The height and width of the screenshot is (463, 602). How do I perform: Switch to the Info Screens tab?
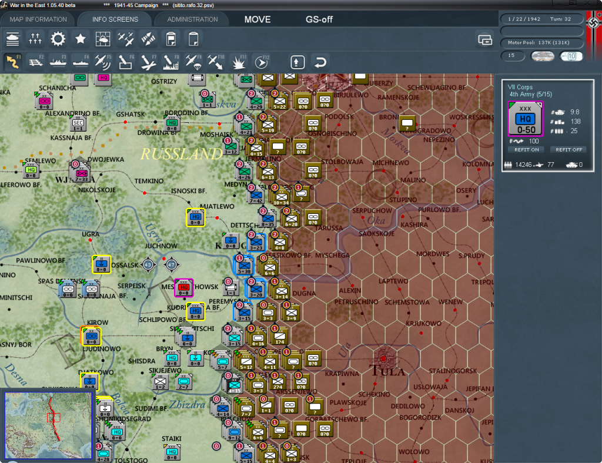click(x=115, y=19)
